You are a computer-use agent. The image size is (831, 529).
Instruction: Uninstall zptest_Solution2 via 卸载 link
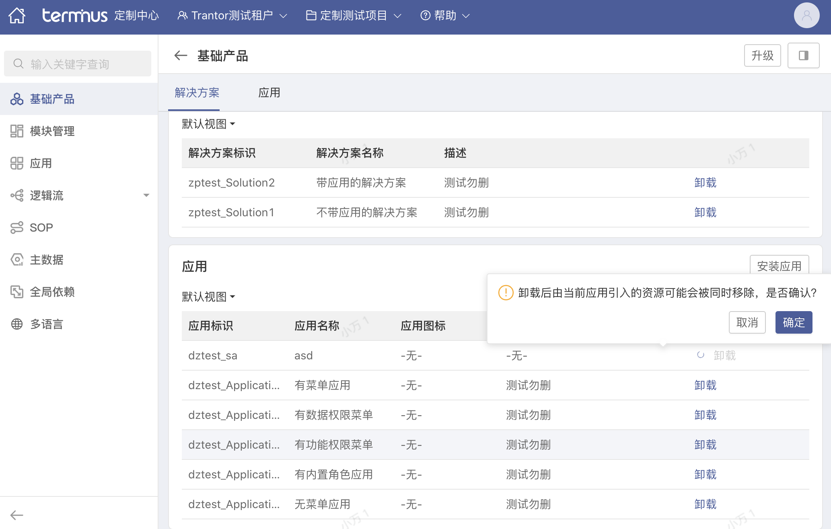pyautogui.click(x=705, y=182)
